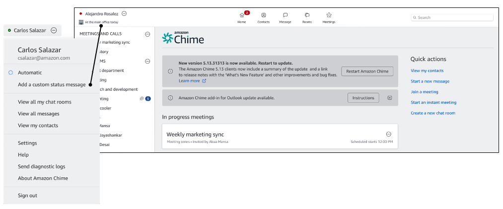503x209 pixels.
Task: Click the Carlos Salazar name header
Action: click(39, 50)
